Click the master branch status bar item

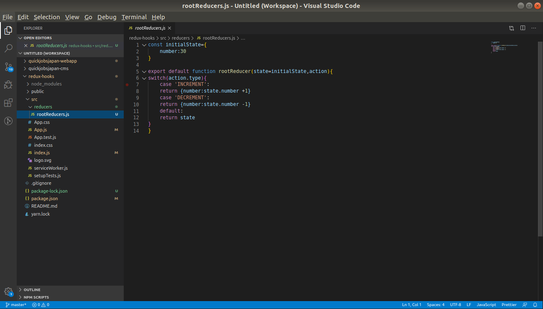pyautogui.click(x=15, y=304)
